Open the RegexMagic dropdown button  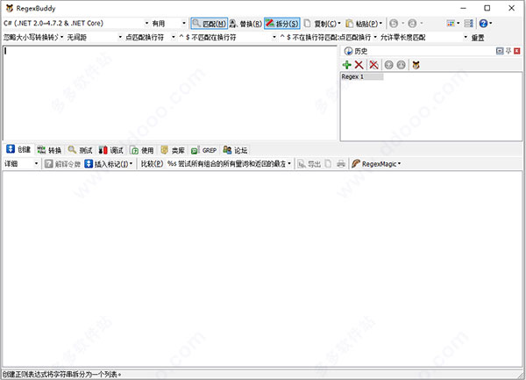point(376,164)
